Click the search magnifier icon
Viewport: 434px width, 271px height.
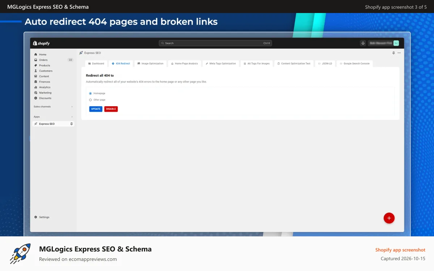tap(163, 43)
